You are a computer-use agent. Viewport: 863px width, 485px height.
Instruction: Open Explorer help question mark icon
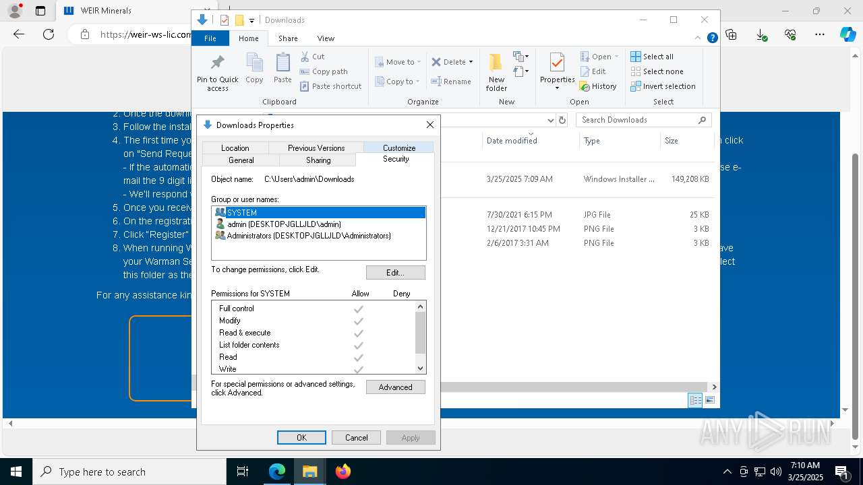[x=712, y=38]
